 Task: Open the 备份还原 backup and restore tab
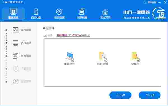click(x=59, y=14)
